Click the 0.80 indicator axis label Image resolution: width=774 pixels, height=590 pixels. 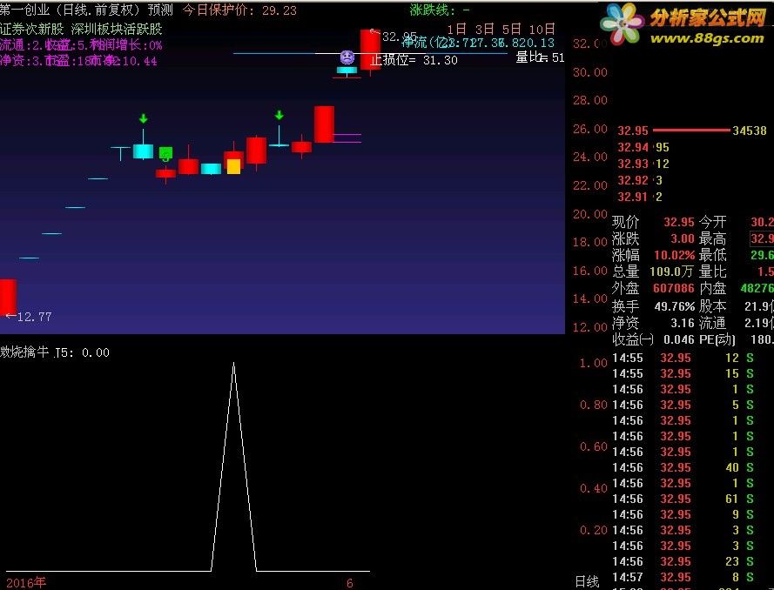(x=593, y=405)
